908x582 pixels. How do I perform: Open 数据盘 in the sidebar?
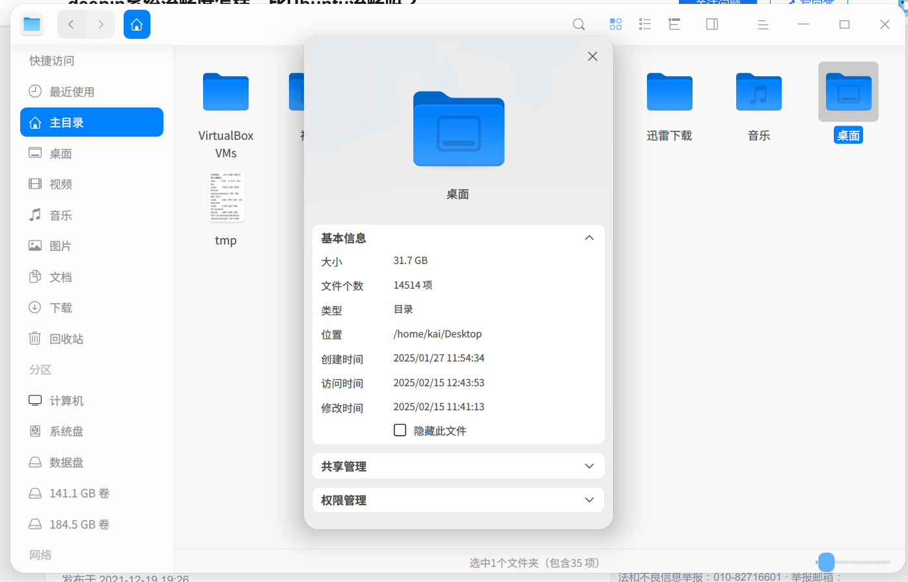coord(92,462)
